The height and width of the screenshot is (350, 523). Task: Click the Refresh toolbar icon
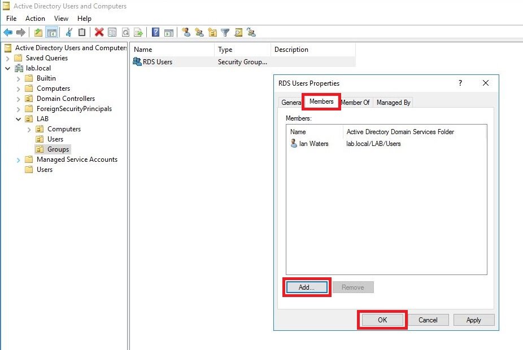click(x=126, y=32)
